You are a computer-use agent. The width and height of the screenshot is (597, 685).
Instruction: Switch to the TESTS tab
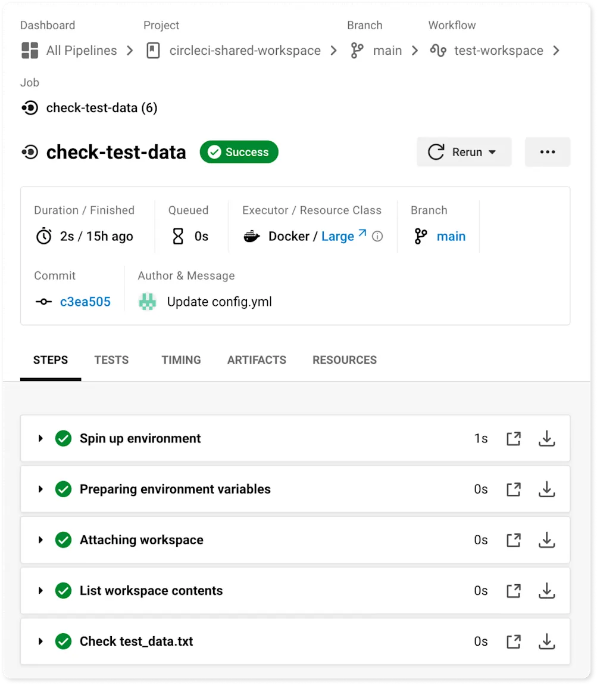(x=111, y=359)
